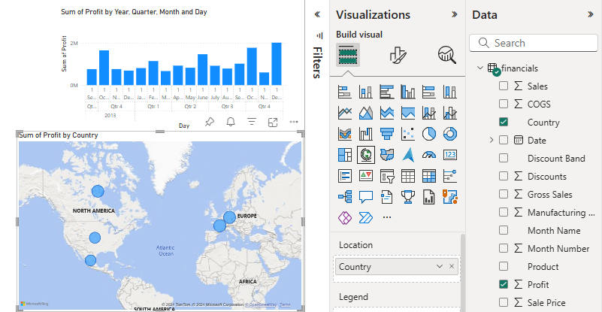602x312 pixels.
Task: Select the Clustered bar chart visual
Action: (x=386, y=92)
